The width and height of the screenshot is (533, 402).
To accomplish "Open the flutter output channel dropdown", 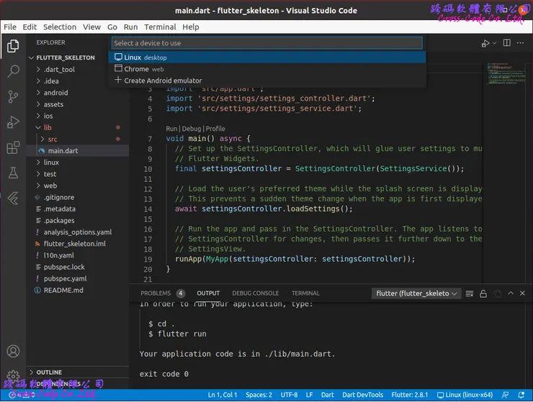I will [x=416, y=293].
